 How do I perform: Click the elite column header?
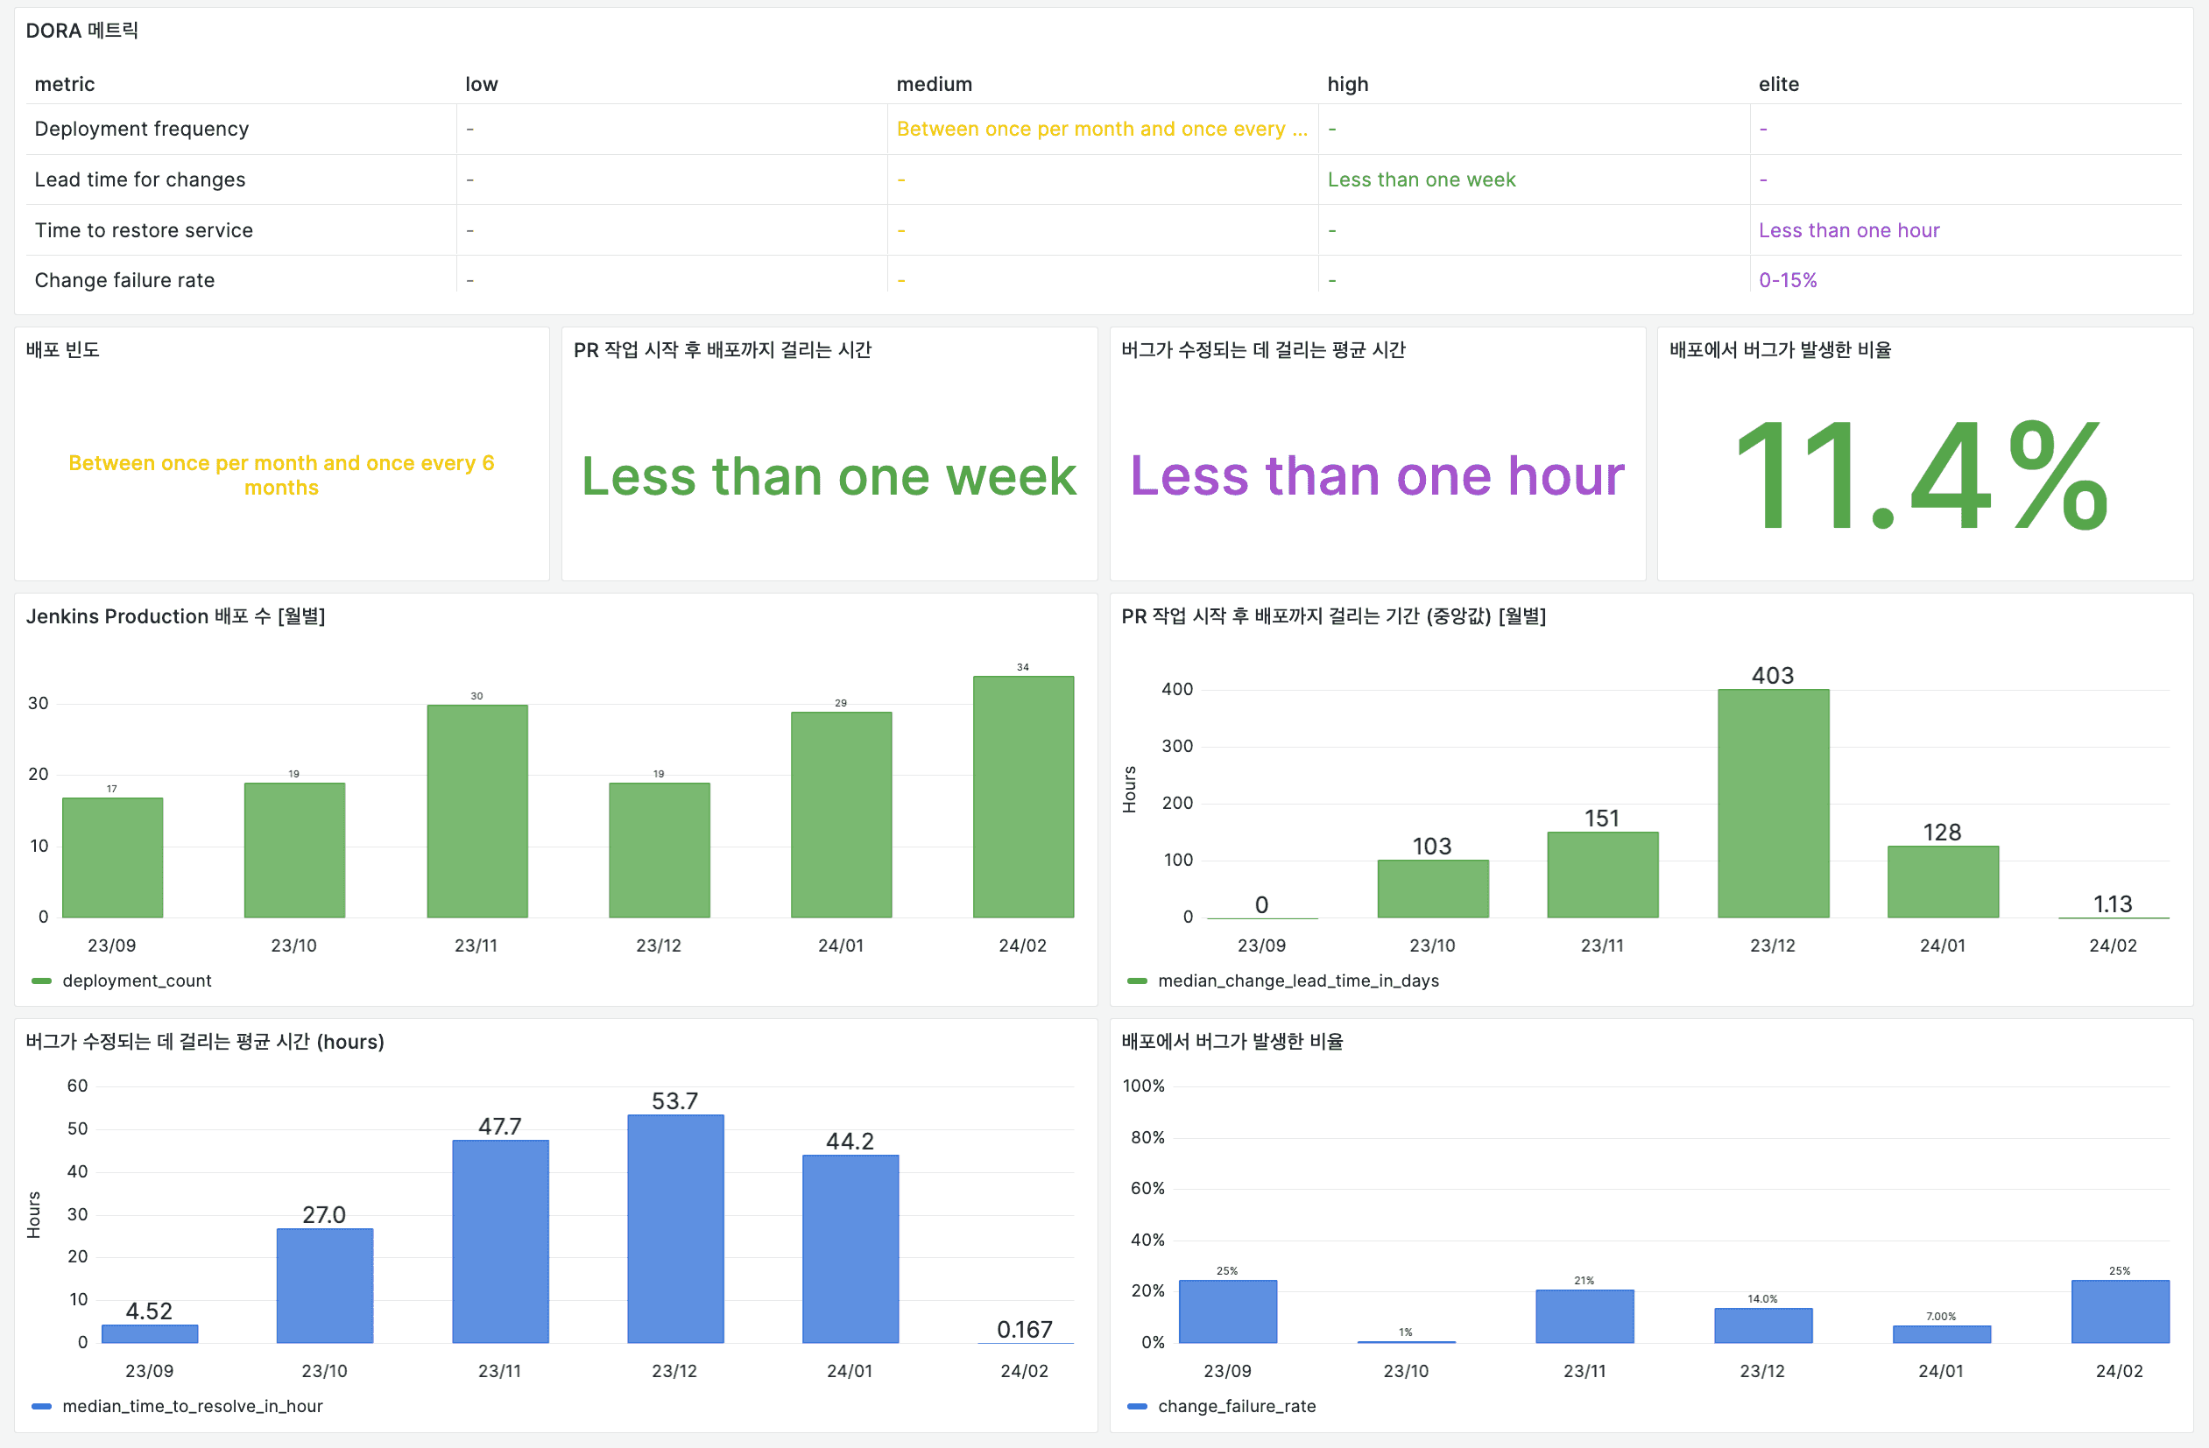pyautogui.click(x=1777, y=84)
